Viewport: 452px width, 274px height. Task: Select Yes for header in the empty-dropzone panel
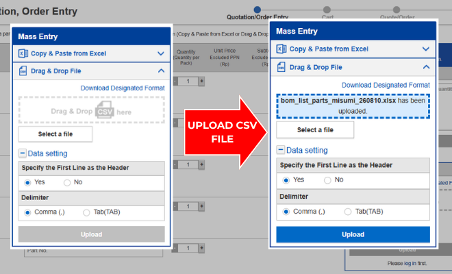[27, 183]
